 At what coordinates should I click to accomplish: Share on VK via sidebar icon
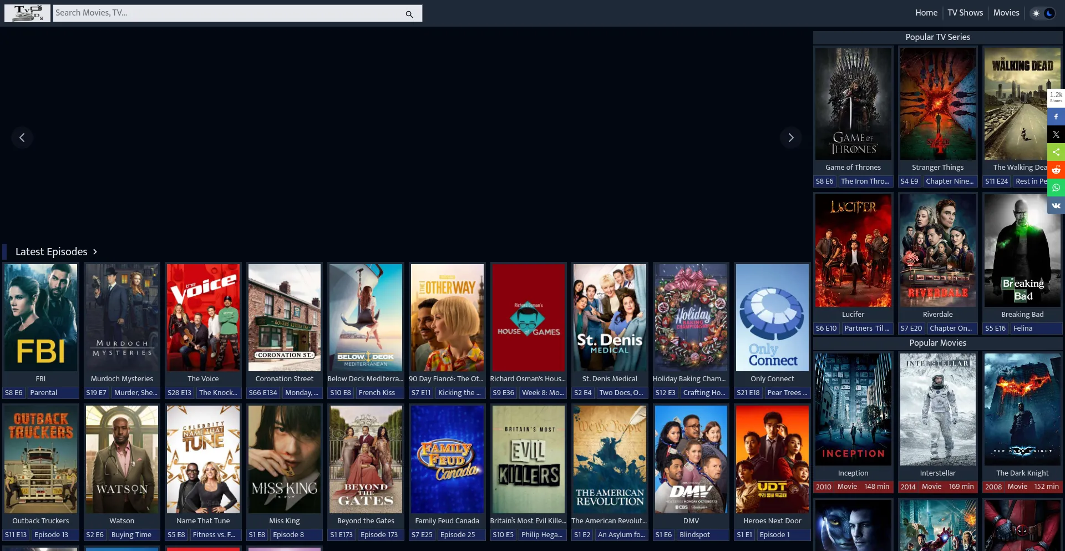[x=1056, y=205]
